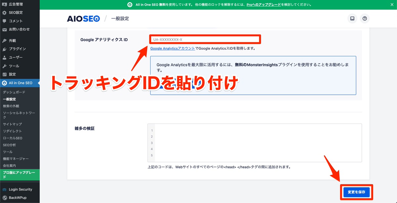Image resolution: width=397 pixels, height=203 pixels.
Task: Save with the 変更を保存 button
Action: click(x=356, y=192)
